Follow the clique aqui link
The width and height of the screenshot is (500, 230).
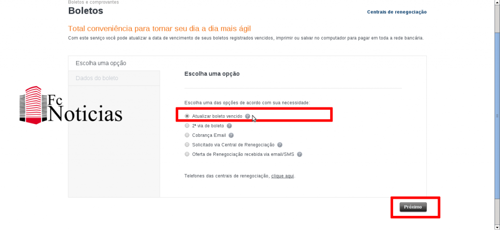pos(282,176)
